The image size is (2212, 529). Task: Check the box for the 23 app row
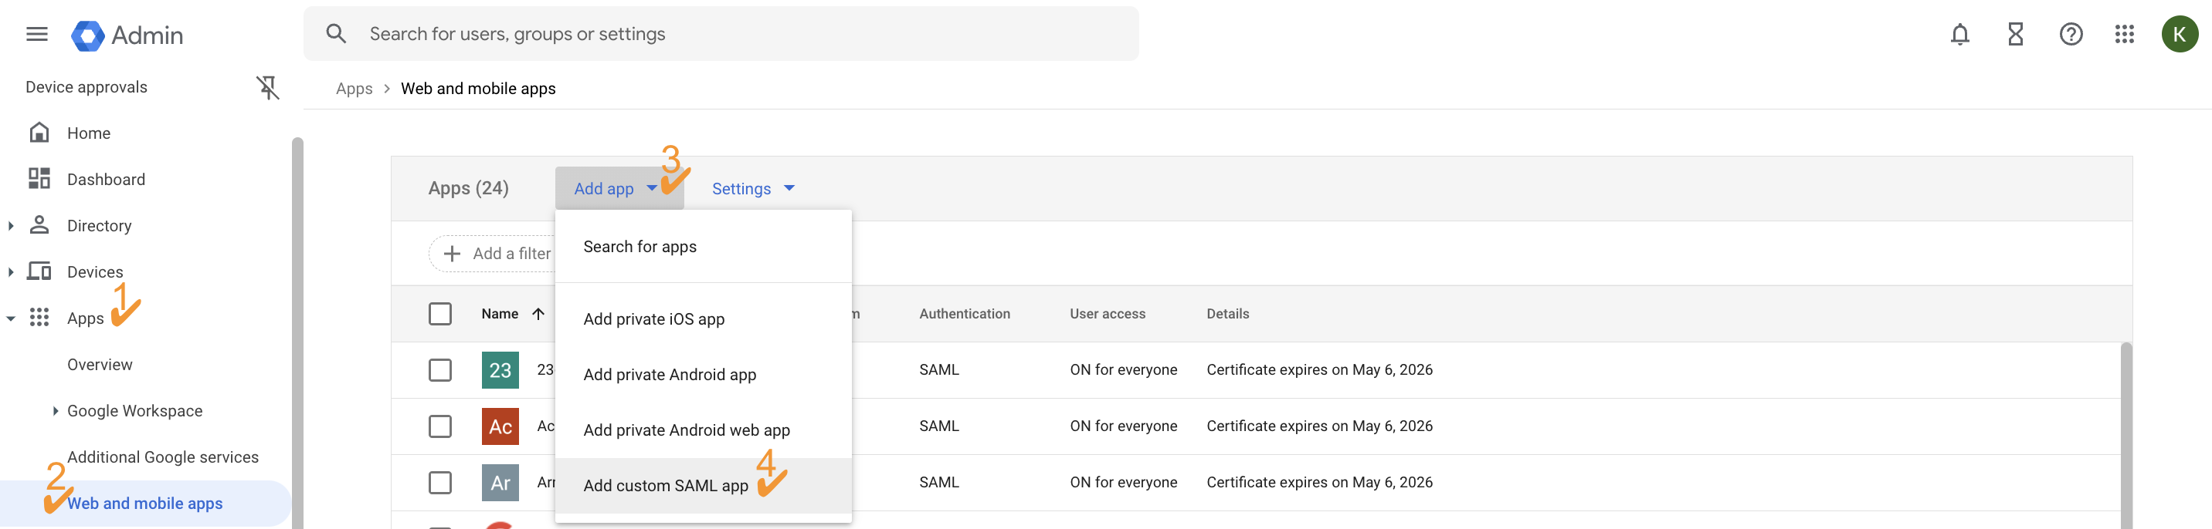(x=439, y=369)
